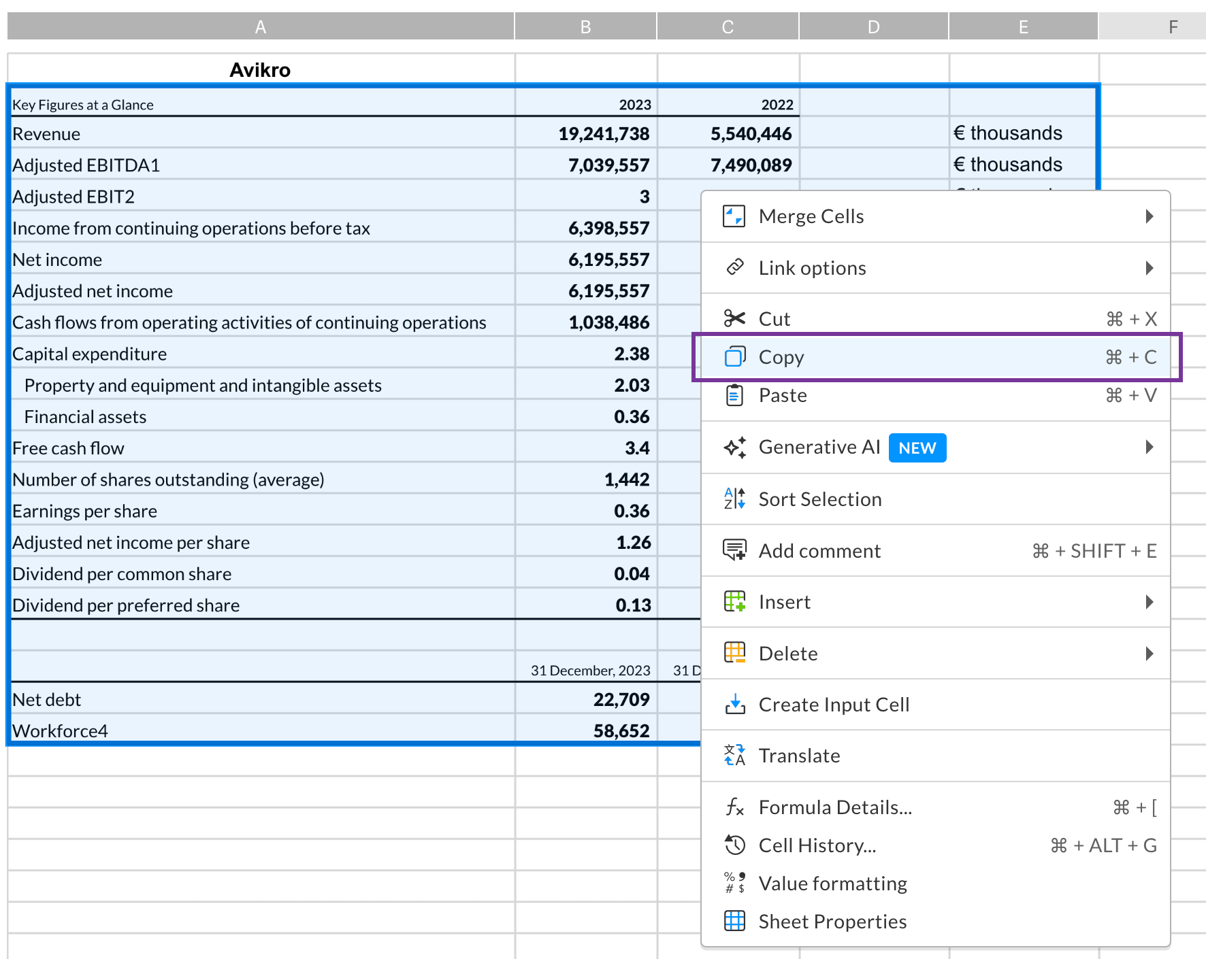Click the Value formatting percent icon
Viewport: 1206px width, 959px height.
pos(734,883)
